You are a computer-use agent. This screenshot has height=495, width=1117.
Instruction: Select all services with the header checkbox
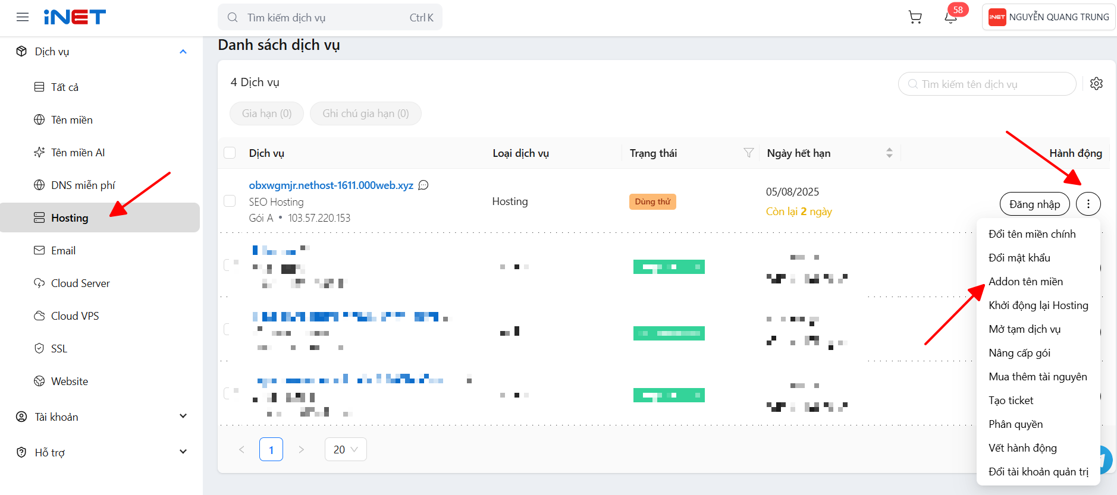tap(230, 153)
